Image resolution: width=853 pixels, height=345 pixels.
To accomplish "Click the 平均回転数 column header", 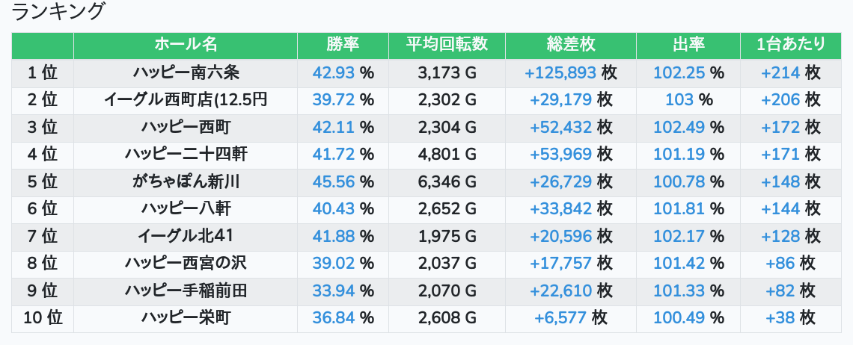I will (x=447, y=45).
